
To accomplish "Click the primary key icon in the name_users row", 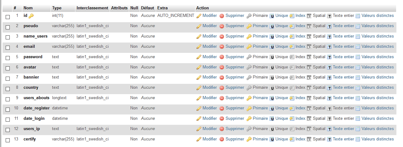I will [249, 37].
